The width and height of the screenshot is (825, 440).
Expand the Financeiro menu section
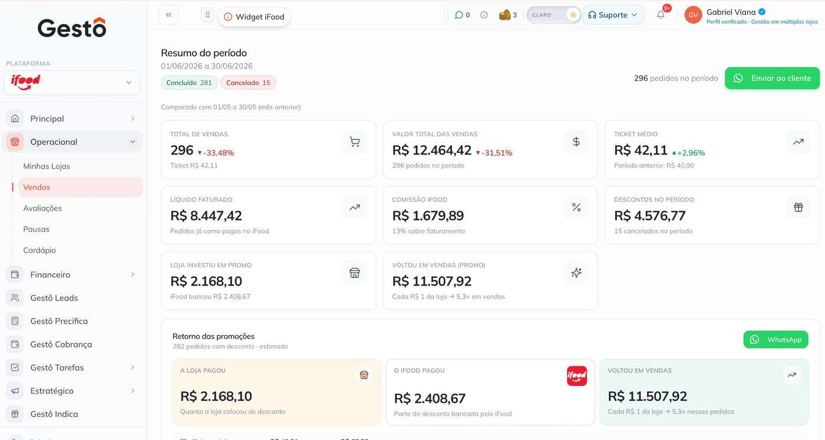click(72, 274)
